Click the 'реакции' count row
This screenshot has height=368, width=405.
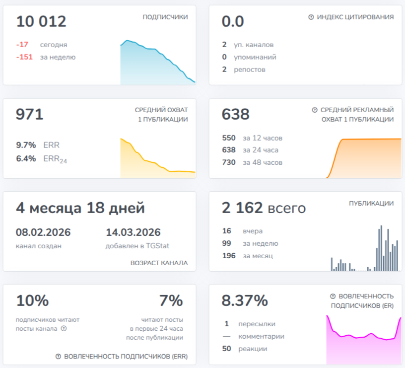[245, 349]
